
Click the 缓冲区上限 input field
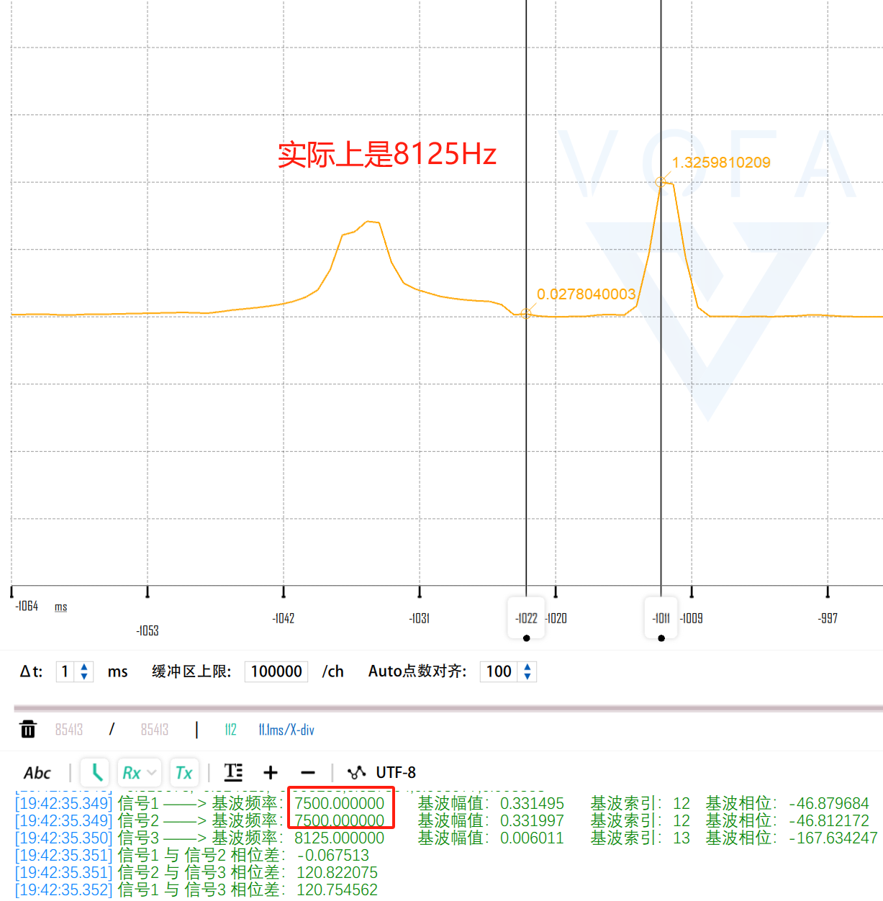tap(276, 671)
